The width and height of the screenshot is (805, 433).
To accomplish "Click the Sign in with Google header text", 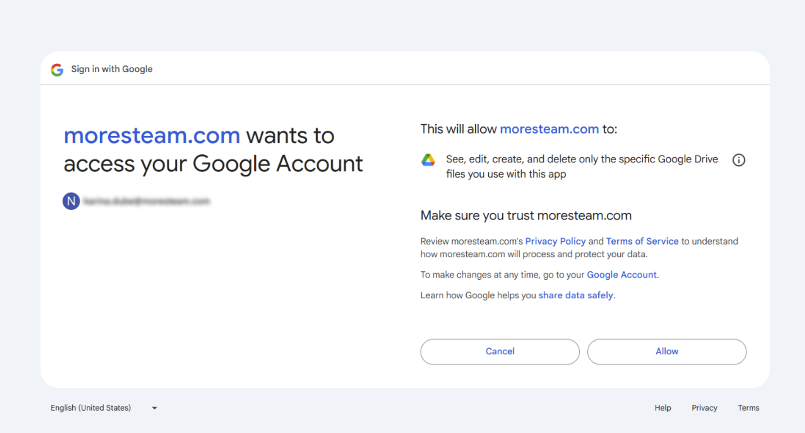I will click(x=112, y=69).
